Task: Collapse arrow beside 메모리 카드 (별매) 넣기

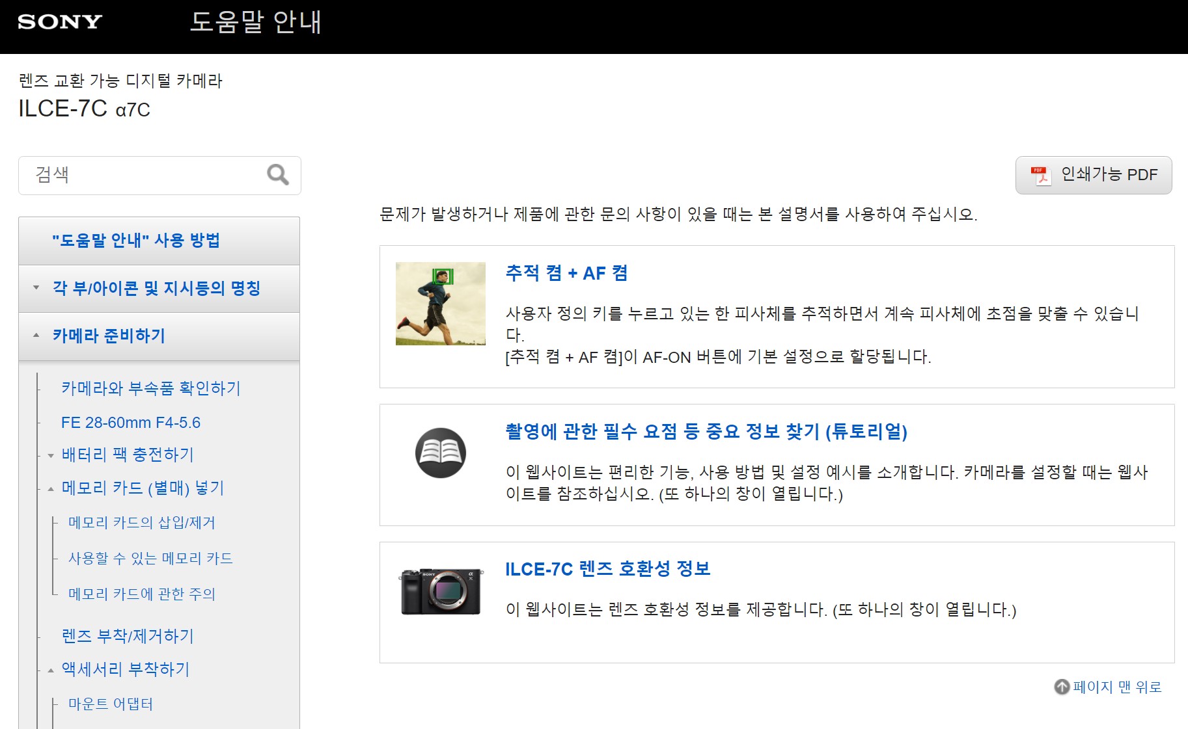Action: coord(51,489)
